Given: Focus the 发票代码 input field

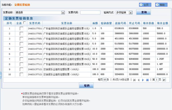Looking at the screenshot, I should (x=90, y=13).
